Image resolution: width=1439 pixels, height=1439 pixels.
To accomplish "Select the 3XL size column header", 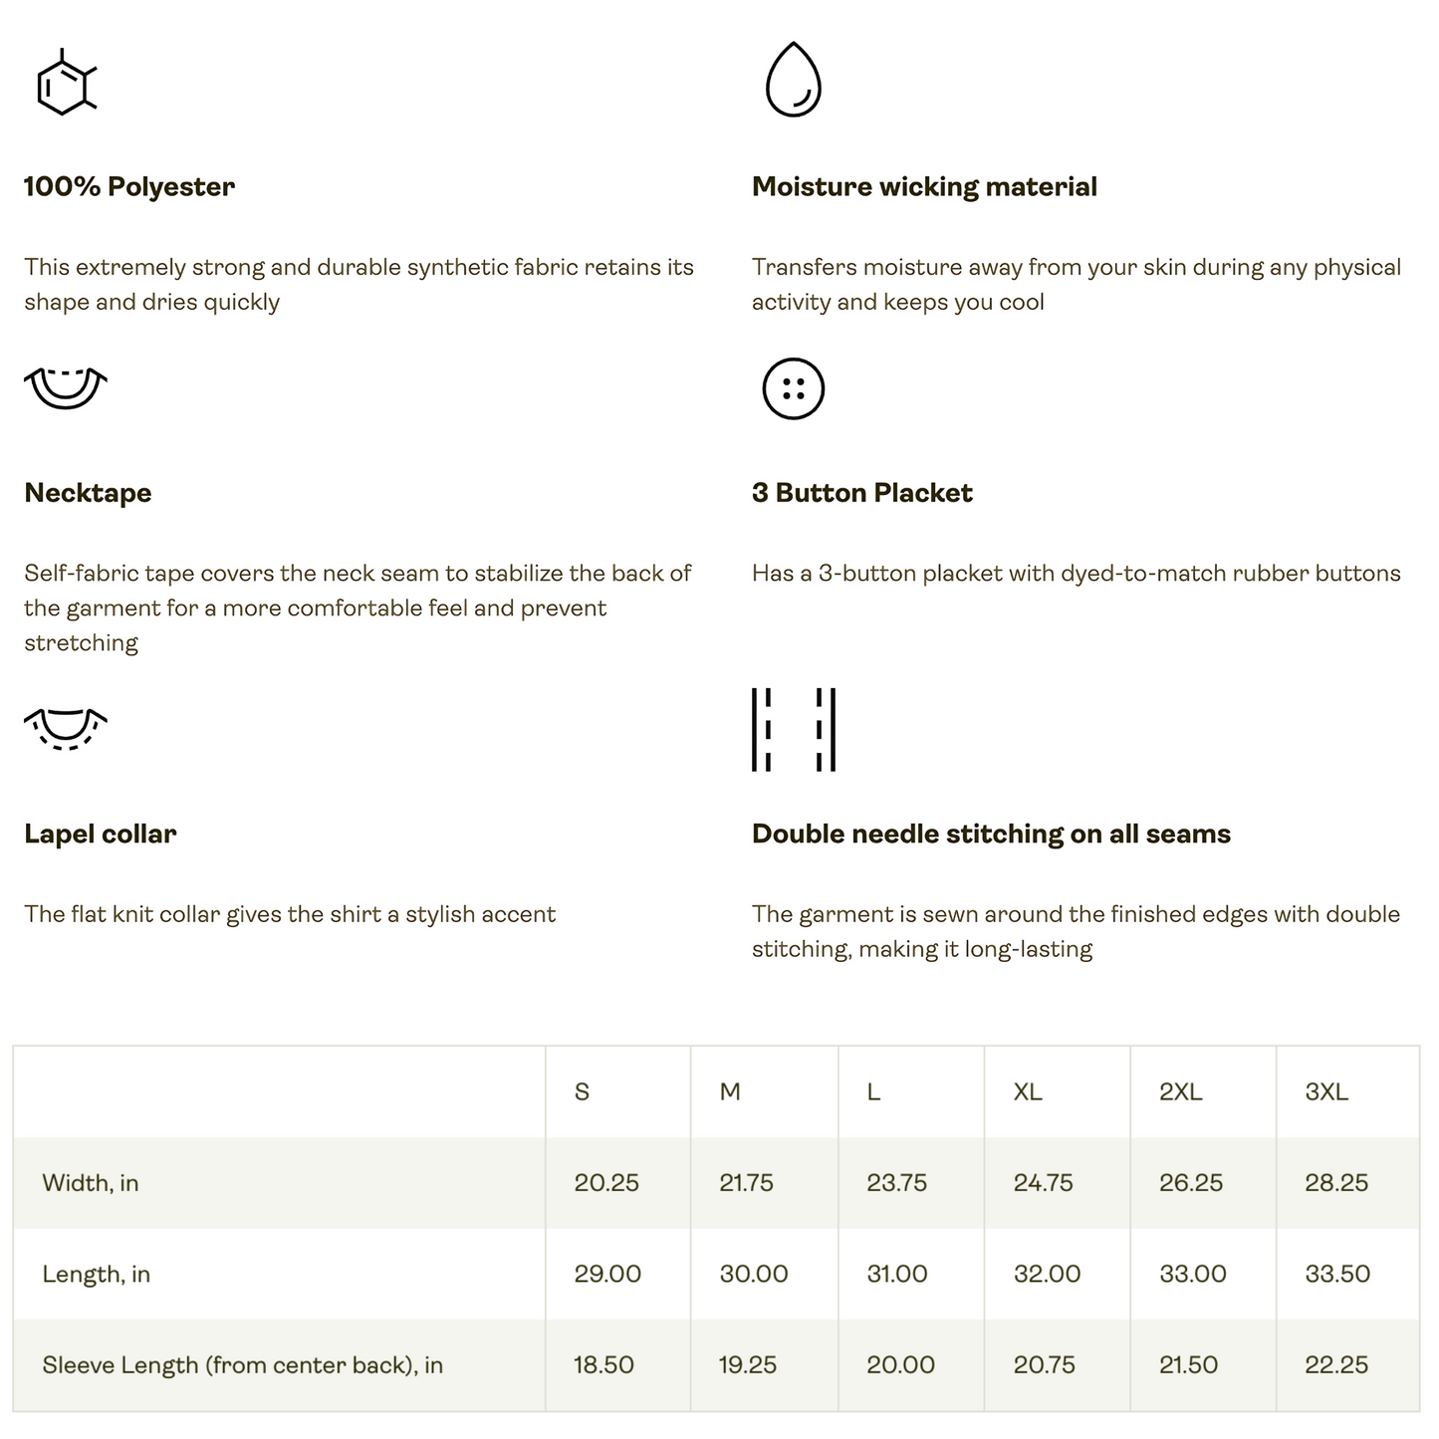I will click(x=1326, y=1092).
